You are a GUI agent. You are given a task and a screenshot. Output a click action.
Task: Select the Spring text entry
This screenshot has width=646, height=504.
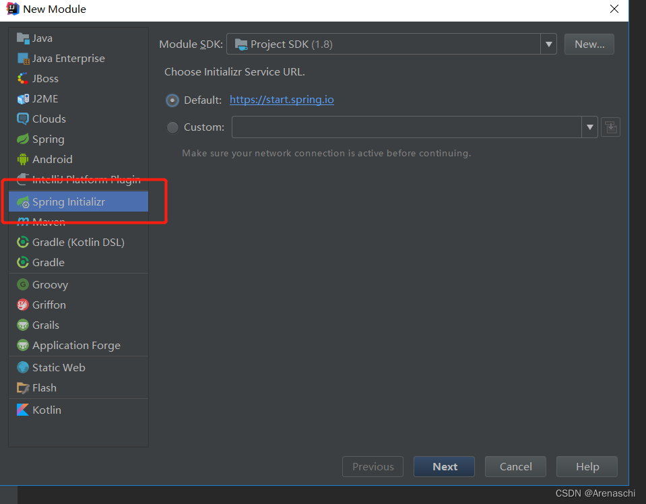49,139
